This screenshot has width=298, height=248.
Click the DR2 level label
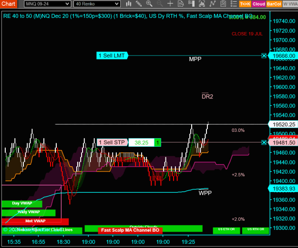pyautogui.click(x=207, y=97)
